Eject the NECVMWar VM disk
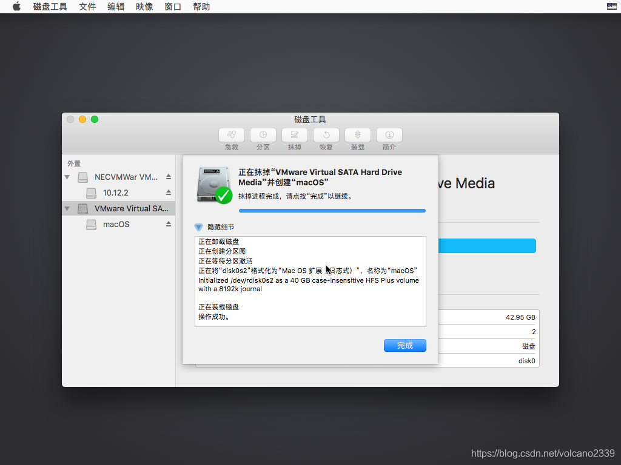The width and height of the screenshot is (621, 465). tap(169, 177)
